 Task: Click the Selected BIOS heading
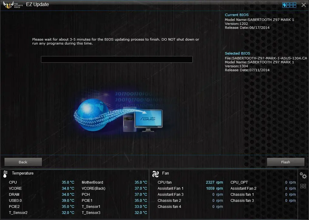point(237,53)
